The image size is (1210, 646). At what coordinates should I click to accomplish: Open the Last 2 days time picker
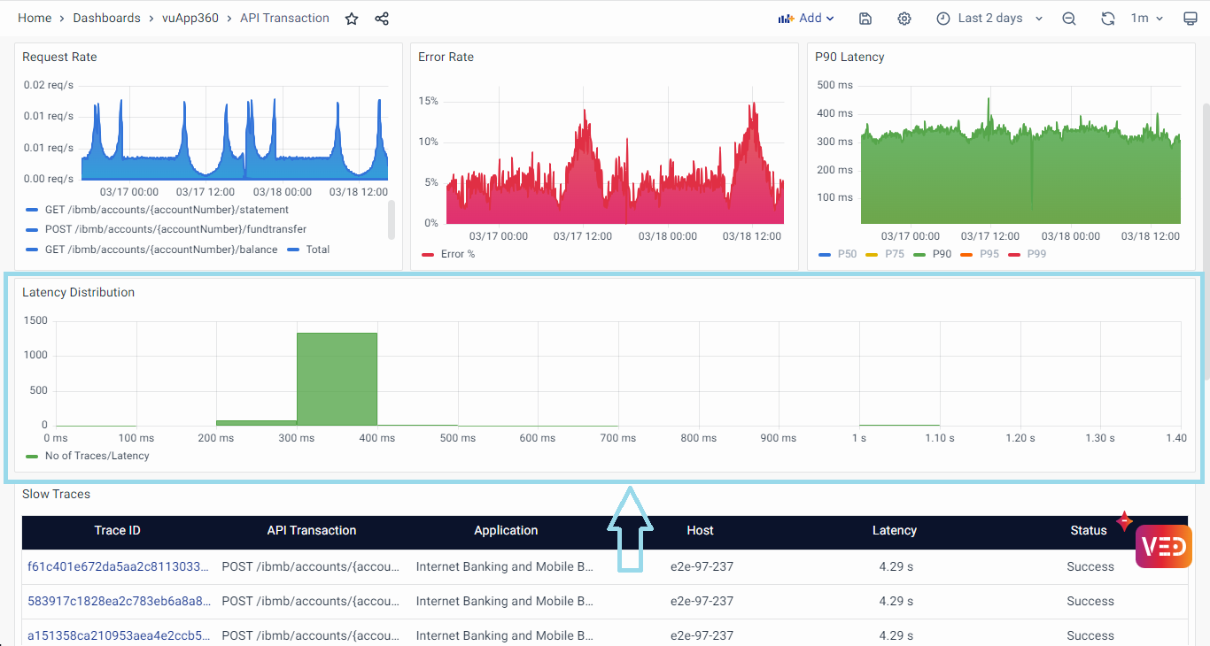point(989,19)
